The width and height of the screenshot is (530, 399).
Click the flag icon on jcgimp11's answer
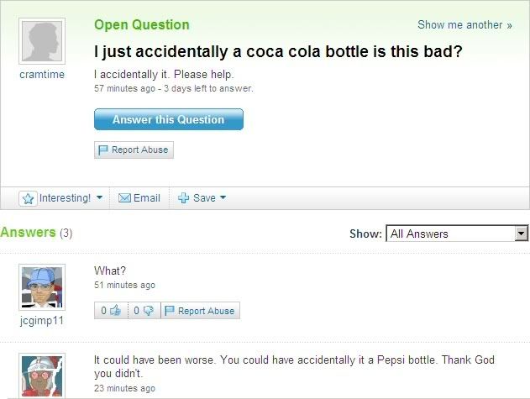[x=170, y=311]
